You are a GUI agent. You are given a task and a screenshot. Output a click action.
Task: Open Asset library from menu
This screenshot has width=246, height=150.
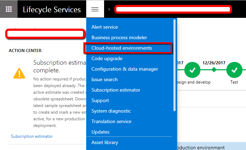point(104,142)
